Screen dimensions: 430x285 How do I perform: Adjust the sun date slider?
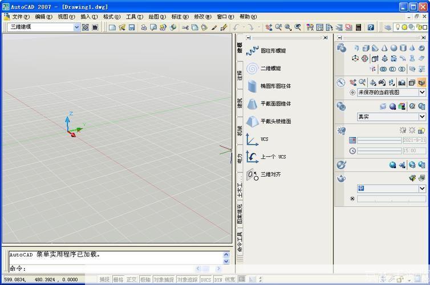coord(379,140)
